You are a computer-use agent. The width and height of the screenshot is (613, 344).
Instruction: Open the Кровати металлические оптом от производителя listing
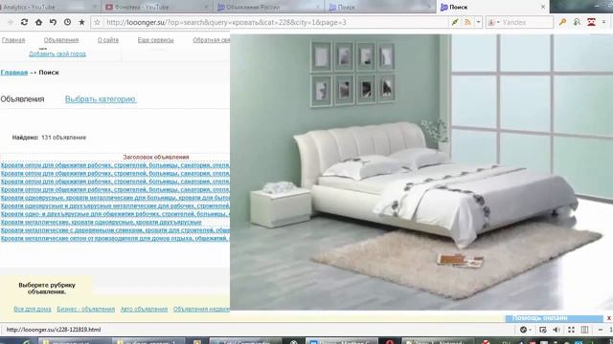(115, 238)
